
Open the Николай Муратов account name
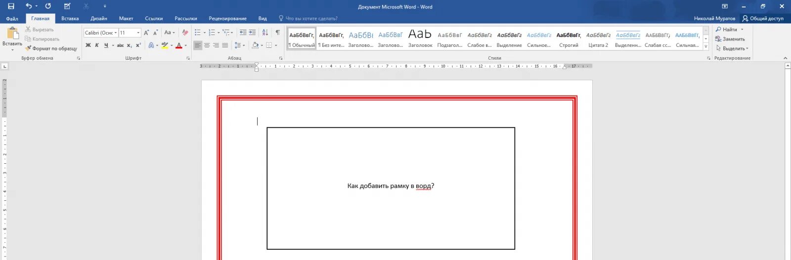pyautogui.click(x=714, y=19)
